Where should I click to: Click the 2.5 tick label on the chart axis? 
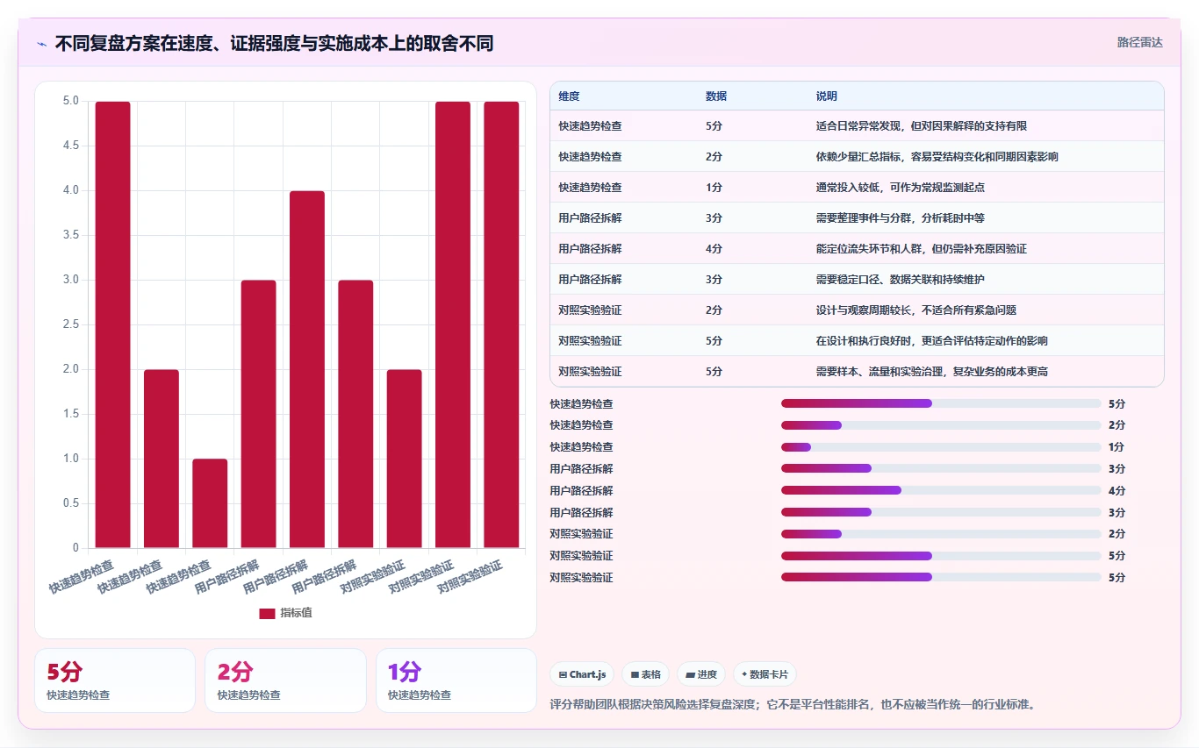tap(70, 324)
